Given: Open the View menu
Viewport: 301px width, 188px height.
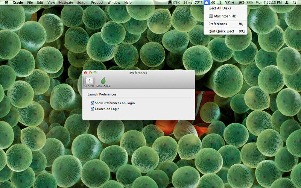Looking at the screenshot, I should [x=51, y=3].
